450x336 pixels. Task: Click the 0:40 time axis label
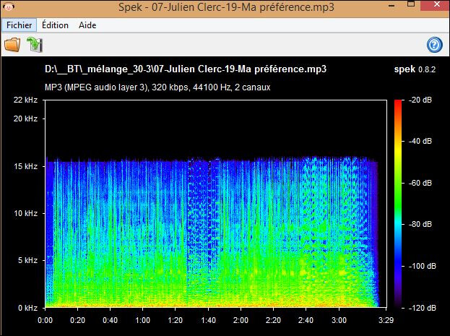click(x=111, y=320)
